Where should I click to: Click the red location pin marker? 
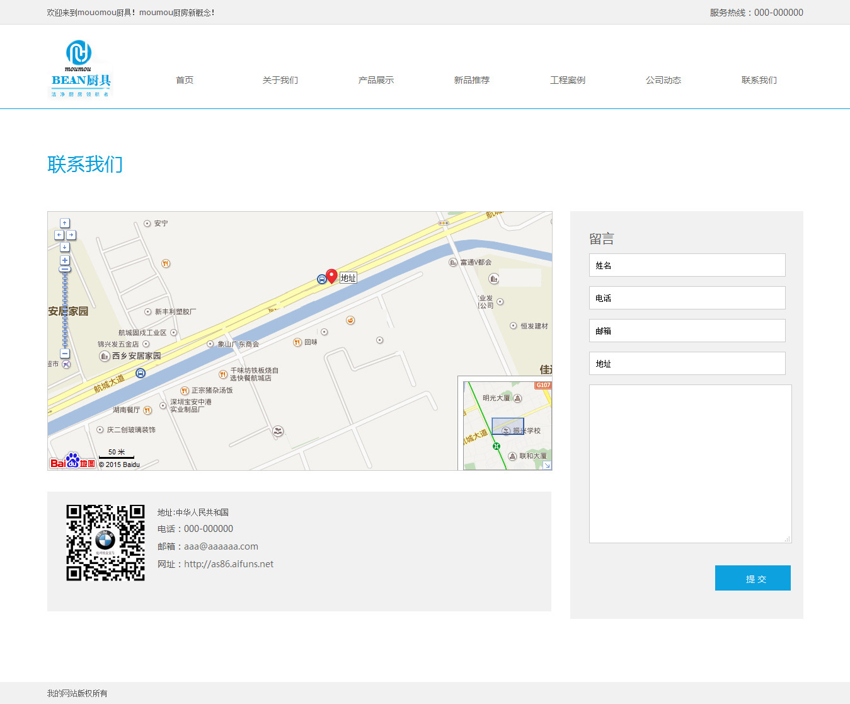pos(331,276)
